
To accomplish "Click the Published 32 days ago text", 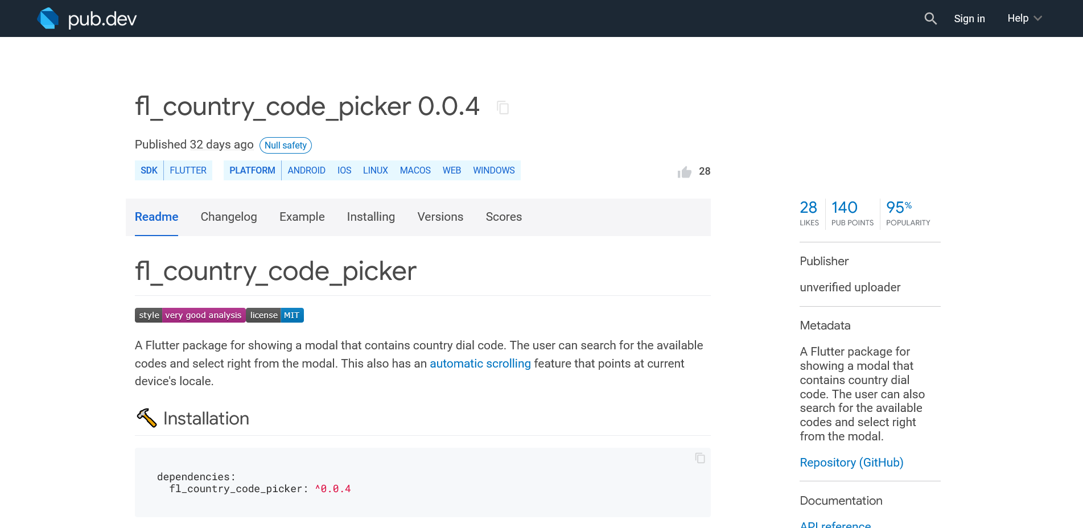I will 194,145.
